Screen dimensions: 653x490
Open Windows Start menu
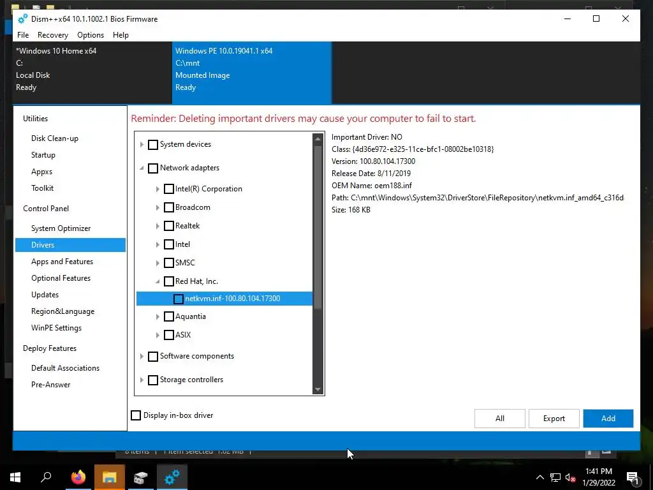pos(15,477)
